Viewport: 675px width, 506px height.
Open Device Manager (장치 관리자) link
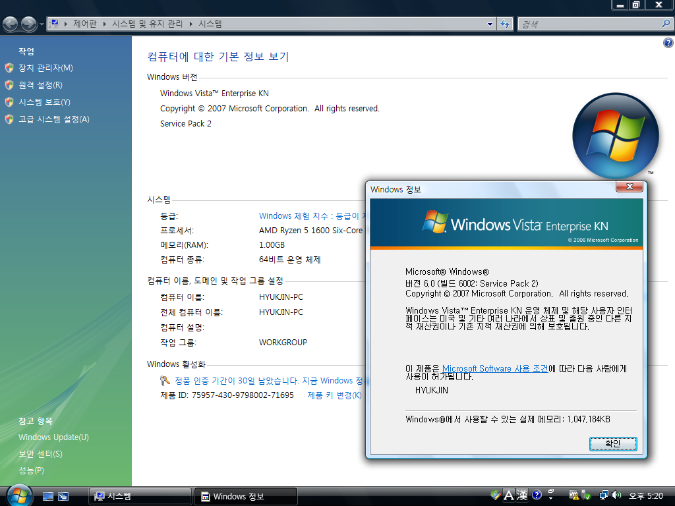pyautogui.click(x=45, y=68)
